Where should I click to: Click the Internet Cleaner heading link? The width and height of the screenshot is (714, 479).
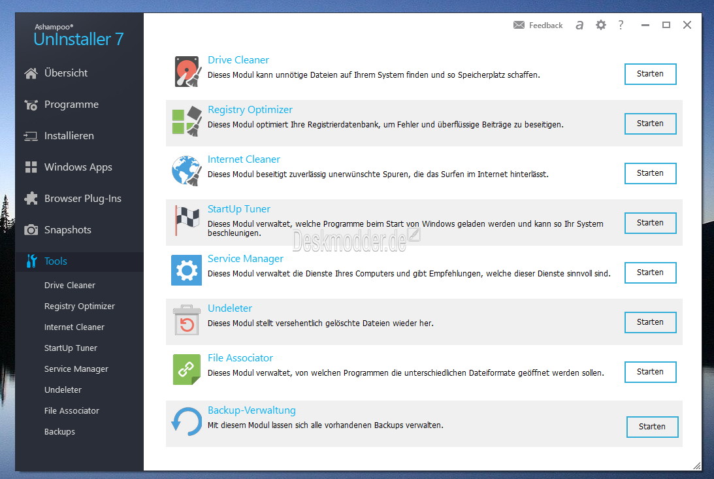(x=244, y=159)
